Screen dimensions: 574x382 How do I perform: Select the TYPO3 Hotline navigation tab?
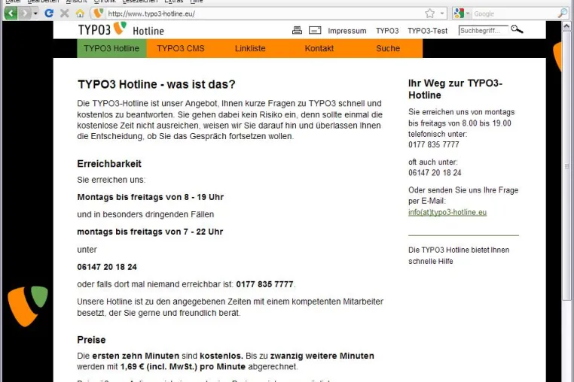tap(111, 49)
